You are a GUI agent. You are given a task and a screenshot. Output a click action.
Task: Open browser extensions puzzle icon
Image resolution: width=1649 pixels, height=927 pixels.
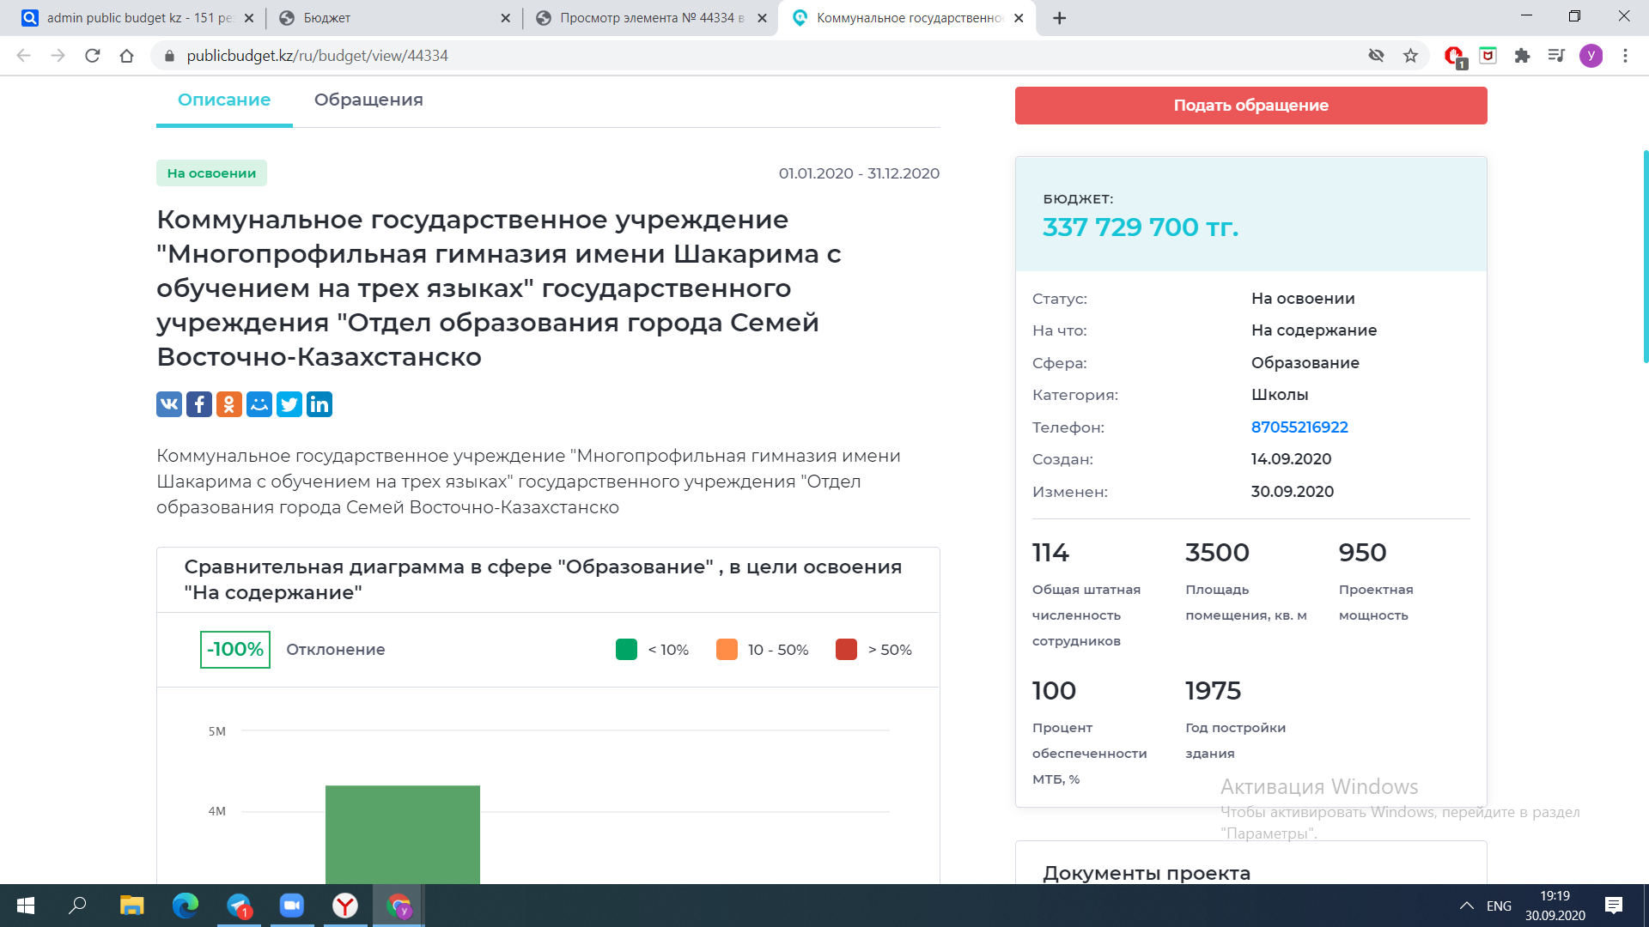[1522, 56]
